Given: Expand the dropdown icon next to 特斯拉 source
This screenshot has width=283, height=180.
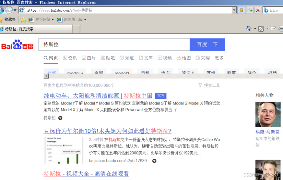Looking at the screenshot, I should point(60,118).
